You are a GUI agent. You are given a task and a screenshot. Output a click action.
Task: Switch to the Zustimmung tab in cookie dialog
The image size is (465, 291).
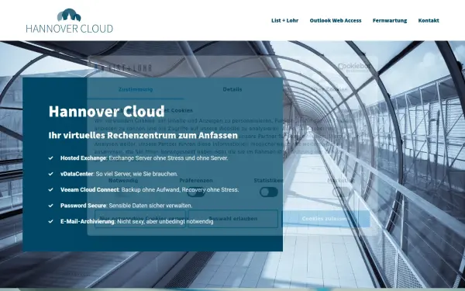click(136, 89)
